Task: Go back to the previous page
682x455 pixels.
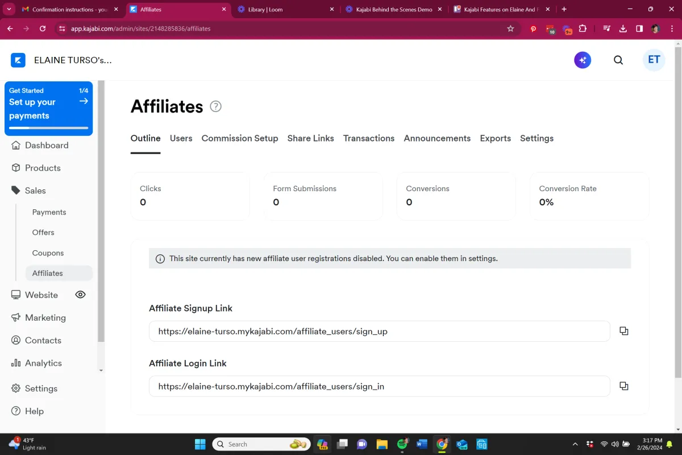Action: (10, 28)
